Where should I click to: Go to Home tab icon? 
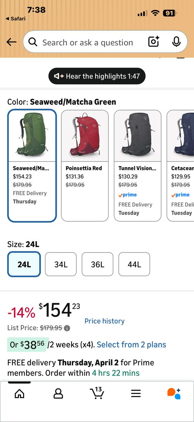[x=20, y=394]
